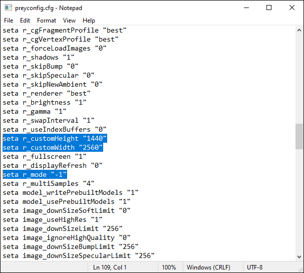304x273 pixels.
Task: Minimize the Notepad window
Action: click(x=246, y=8)
